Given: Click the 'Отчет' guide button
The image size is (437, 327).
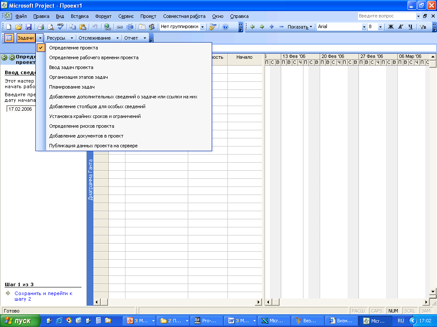Looking at the screenshot, I should click(x=131, y=38).
